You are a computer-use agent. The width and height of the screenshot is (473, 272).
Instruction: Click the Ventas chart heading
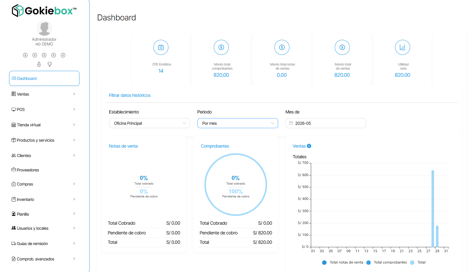[299, 146]
